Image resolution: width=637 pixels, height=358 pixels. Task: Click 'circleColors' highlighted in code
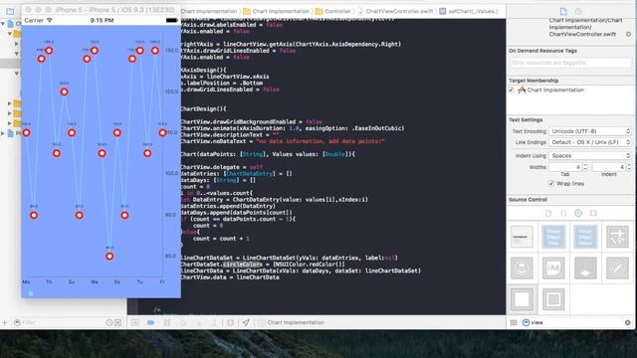(243, 265)
